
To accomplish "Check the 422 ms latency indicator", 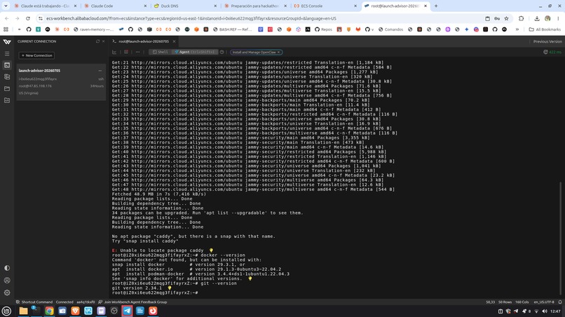I will point(552,52).
